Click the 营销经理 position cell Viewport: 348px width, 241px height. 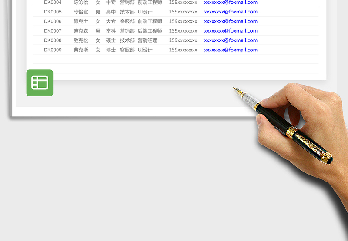[147, 40]
